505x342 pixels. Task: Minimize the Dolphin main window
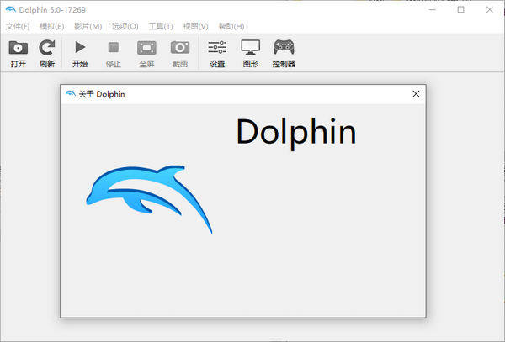click(433, 9)
